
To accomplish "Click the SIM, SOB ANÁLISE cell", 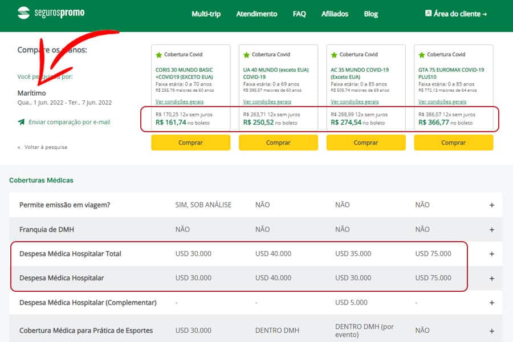I will 203,205.
